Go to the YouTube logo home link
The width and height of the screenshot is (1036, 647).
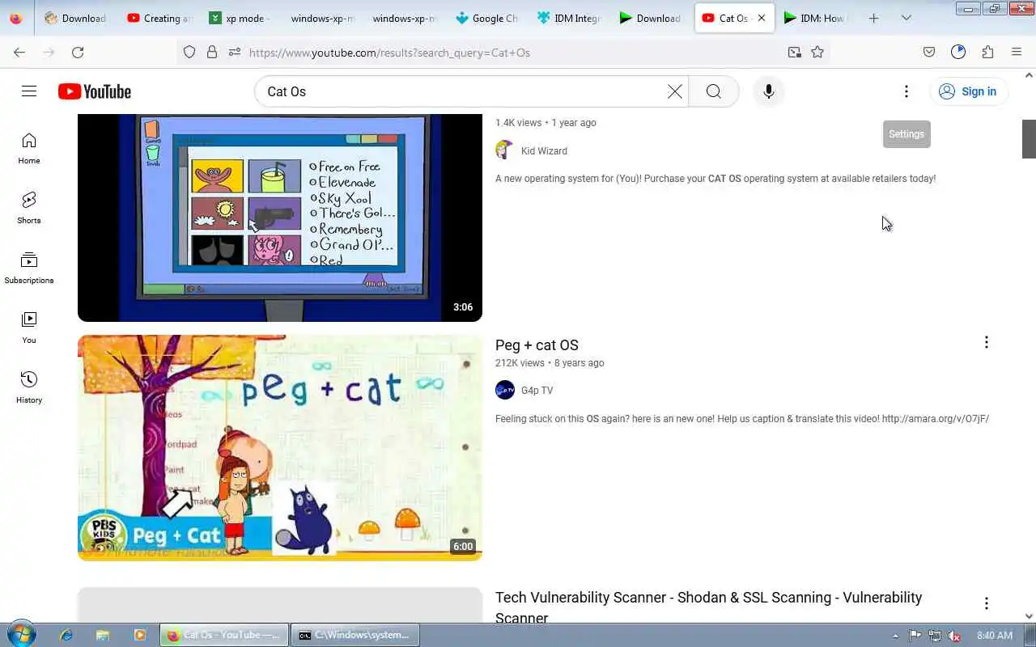click(95, 91)
